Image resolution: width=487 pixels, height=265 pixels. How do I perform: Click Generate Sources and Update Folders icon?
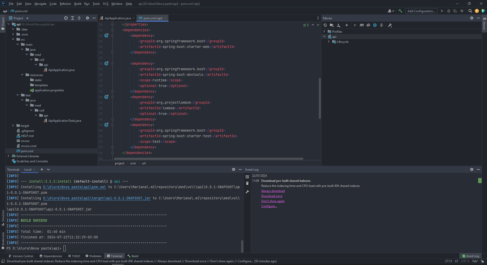point(332,25)
